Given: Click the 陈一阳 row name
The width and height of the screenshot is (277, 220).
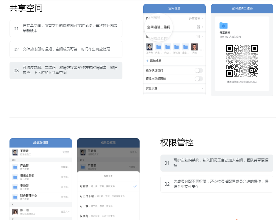Looking at the screenshot, I should coord(24,210).
